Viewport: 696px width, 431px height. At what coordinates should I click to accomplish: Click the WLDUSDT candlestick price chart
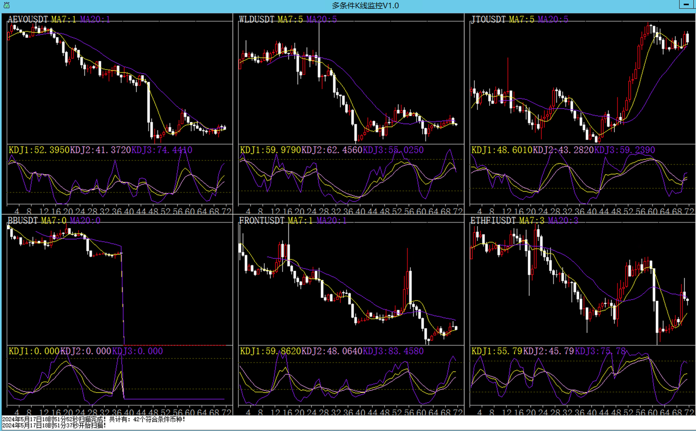pyautogui.click(x=351, y=82)
